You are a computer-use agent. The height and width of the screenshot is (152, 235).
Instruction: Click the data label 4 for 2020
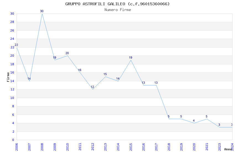click(194, 121)
